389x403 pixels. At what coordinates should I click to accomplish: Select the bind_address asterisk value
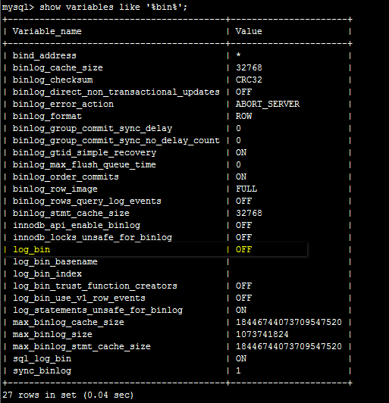[239, 55]
